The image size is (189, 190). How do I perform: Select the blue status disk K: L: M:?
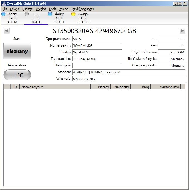13,18
